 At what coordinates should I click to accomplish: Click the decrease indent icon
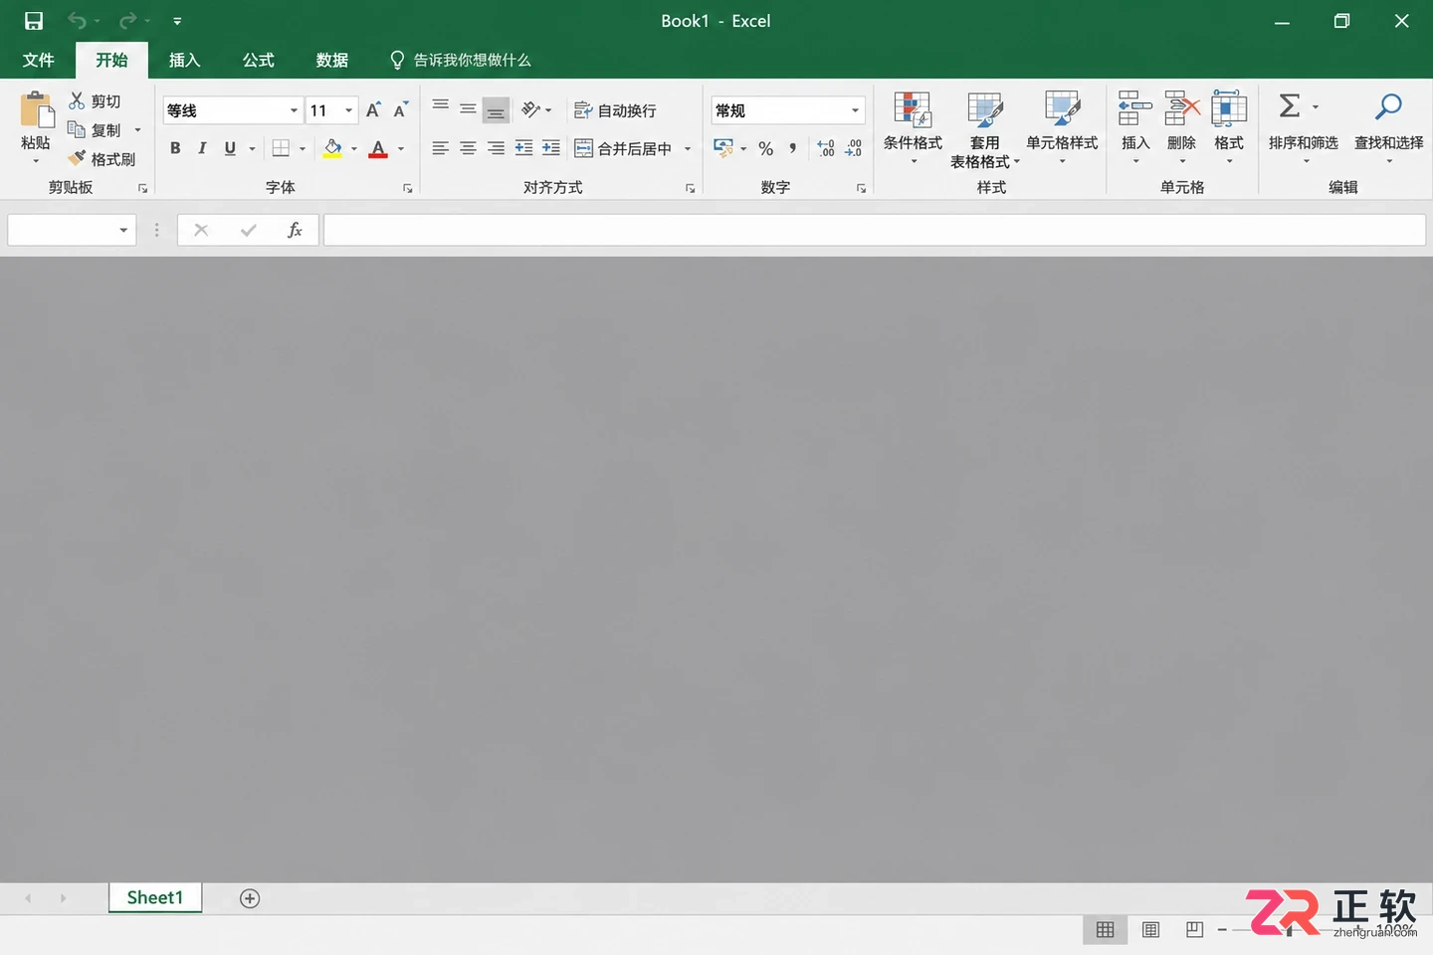tap(523, 148)
